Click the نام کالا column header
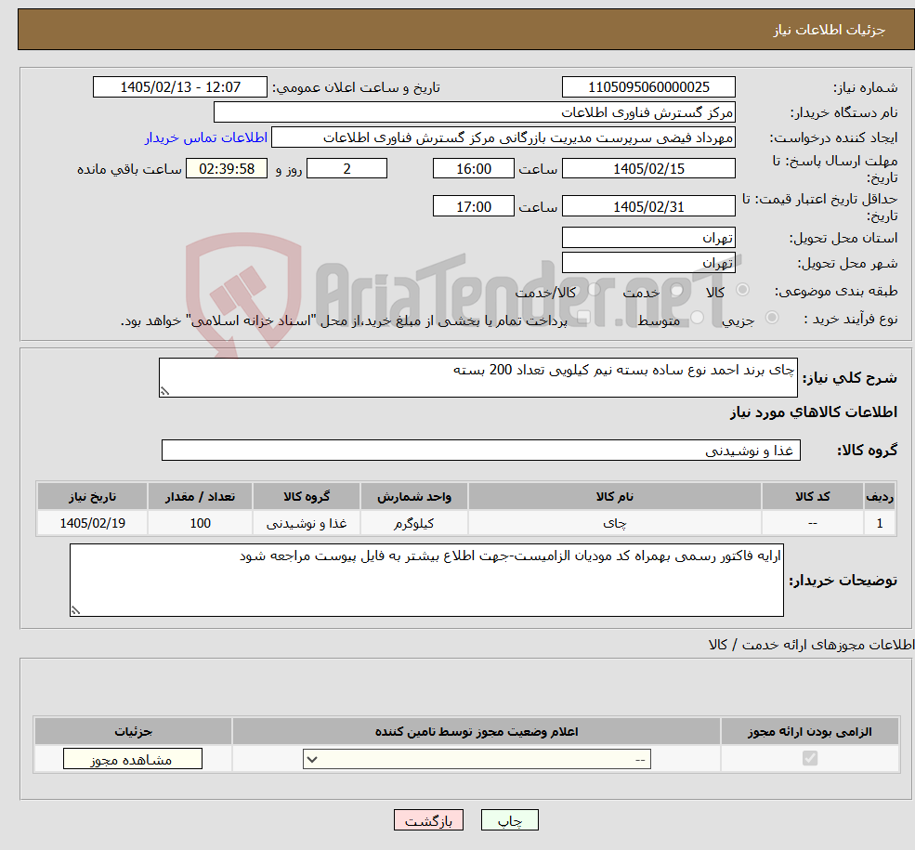 click(614, 496)
